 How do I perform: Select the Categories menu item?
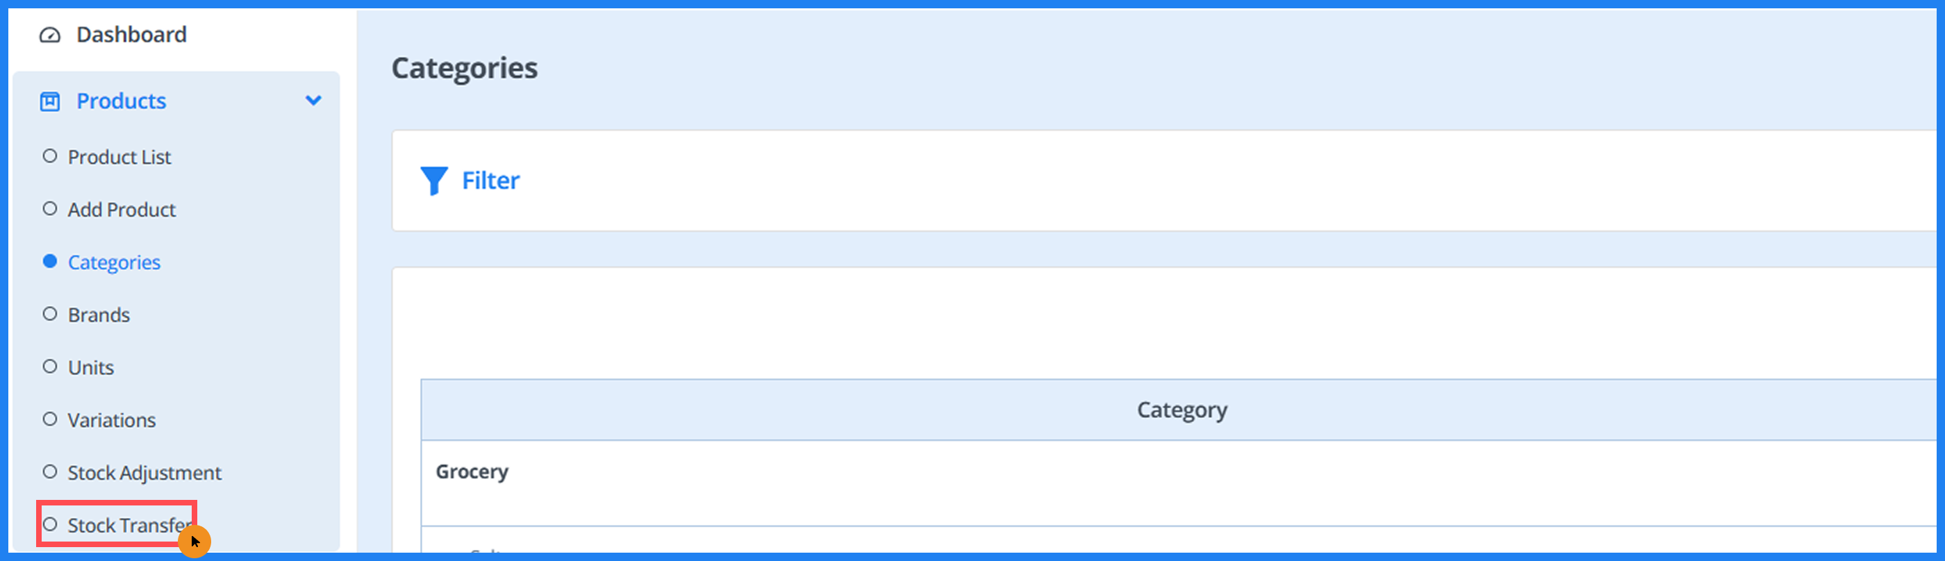tap(114, 262)
